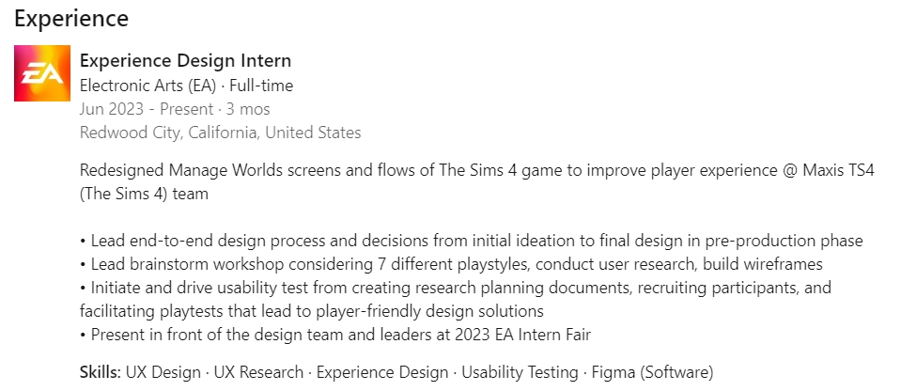Screen dimensions: 901x391
Task: Click the Redwood City, California location
Action: point(220,133)
